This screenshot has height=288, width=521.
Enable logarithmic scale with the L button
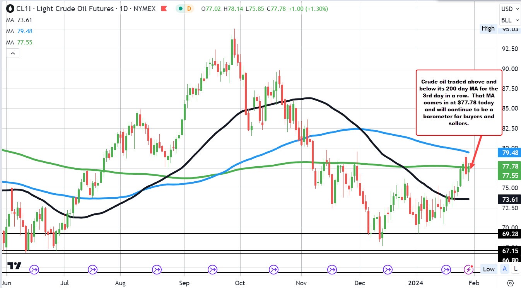(515, 269)
